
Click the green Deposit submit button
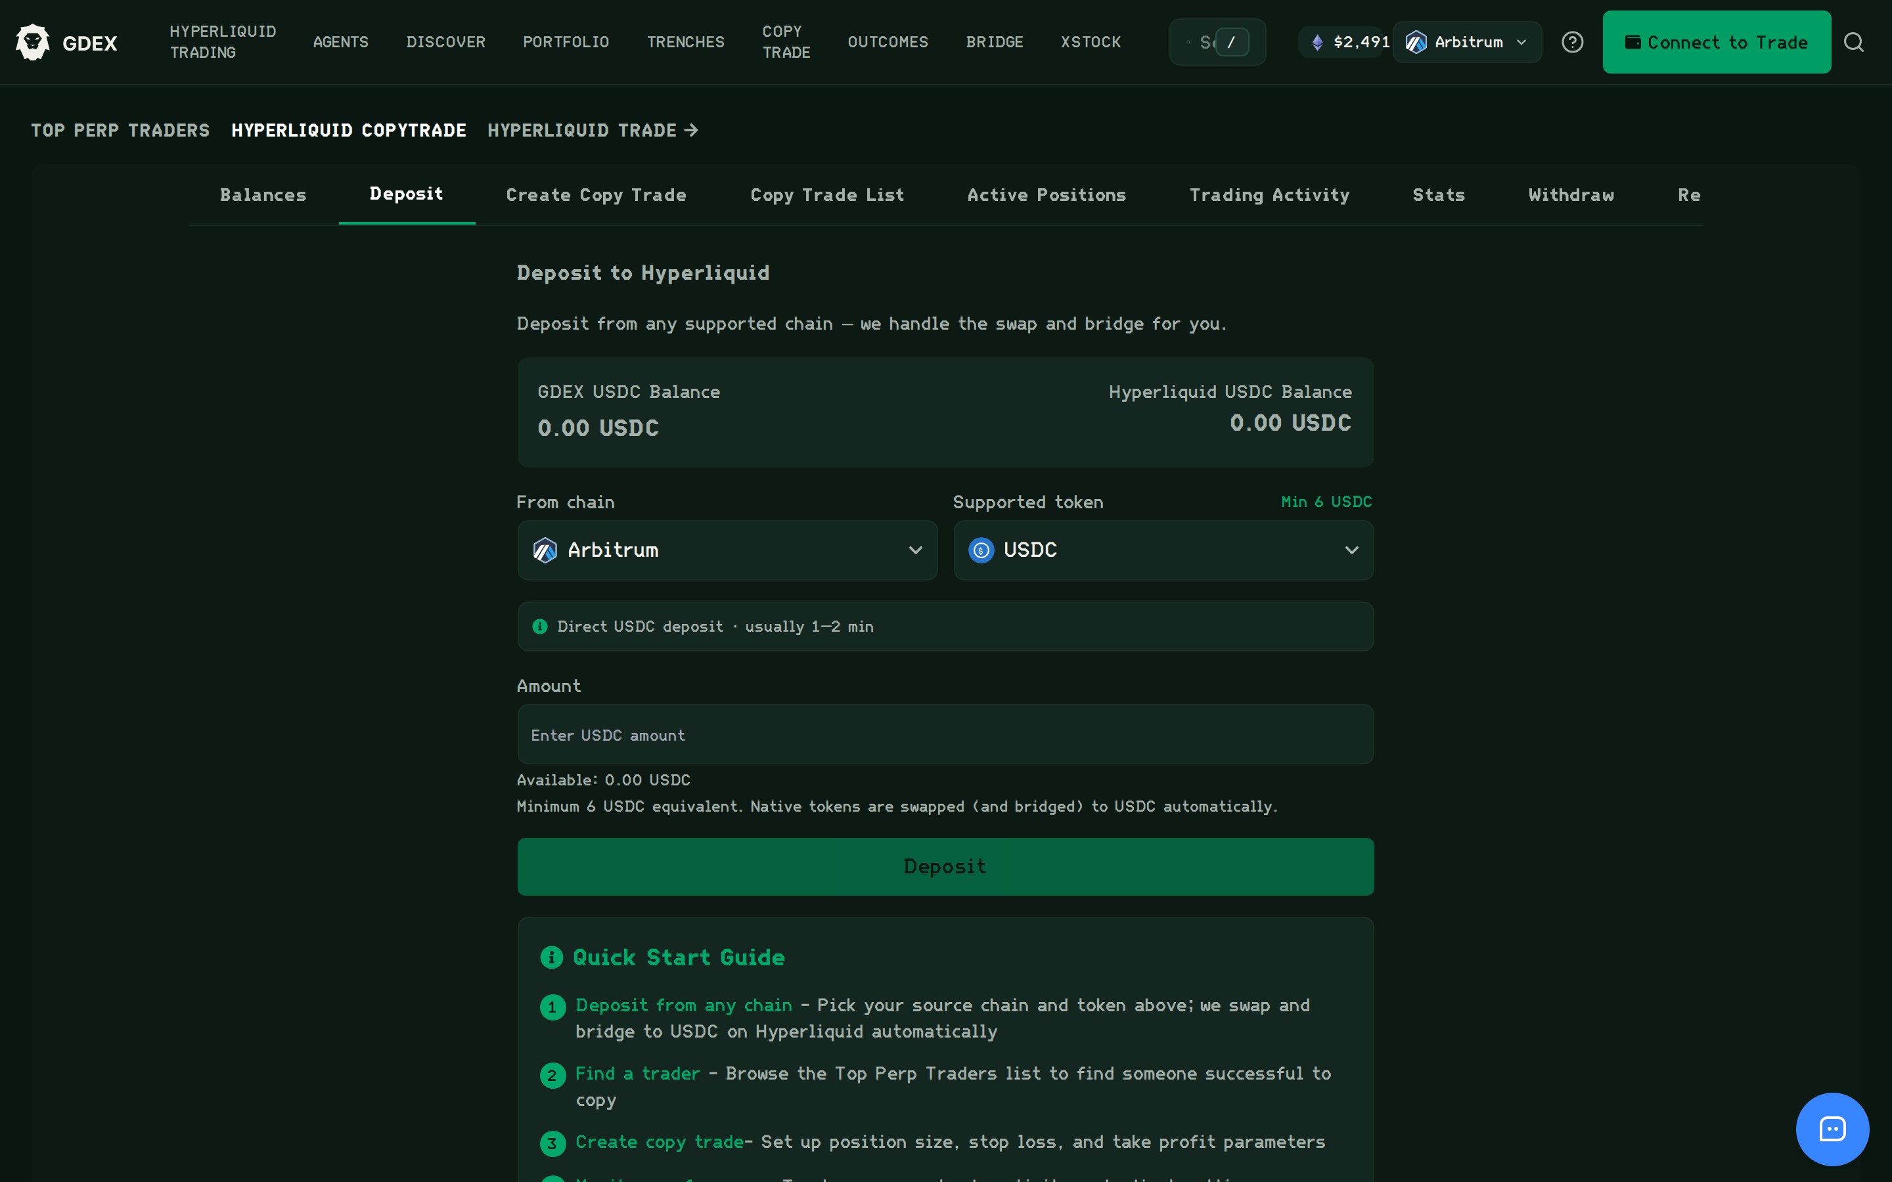pos(945,866)
